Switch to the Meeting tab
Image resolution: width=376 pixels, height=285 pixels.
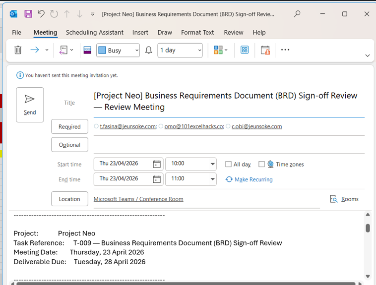point(45,32)
